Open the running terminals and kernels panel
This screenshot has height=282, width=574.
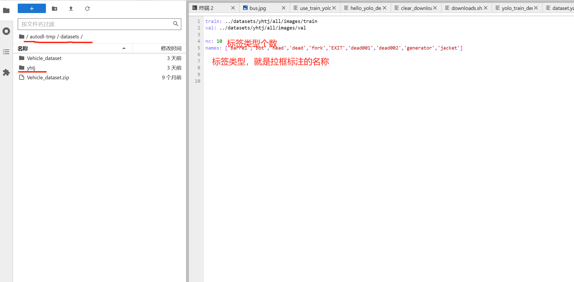[6, 31]
